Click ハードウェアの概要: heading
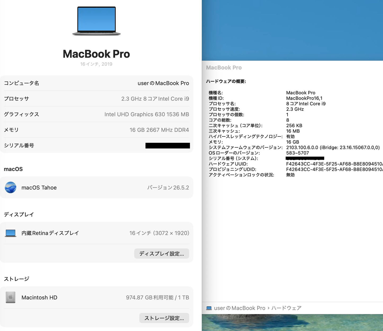 pos(226,81)
